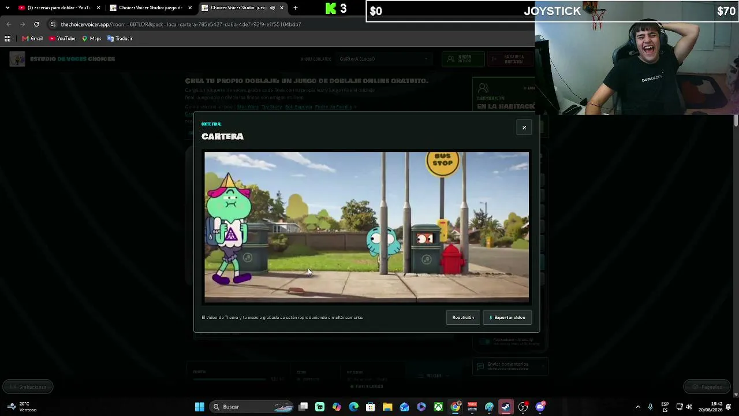Viewport: 739px width, 416px height.
Task: Show hidden system tray icons
Action: pyautogui.click(x=638, y=407)
